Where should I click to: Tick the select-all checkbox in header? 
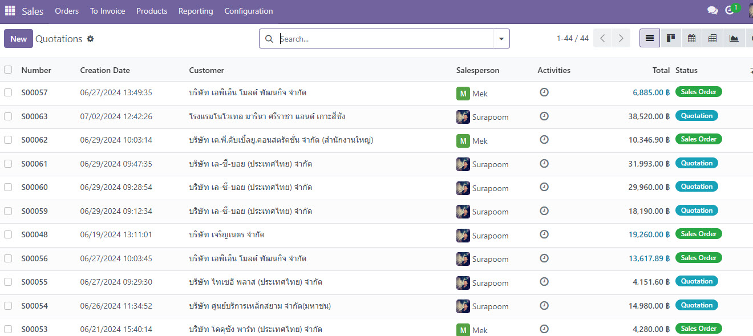8,70
